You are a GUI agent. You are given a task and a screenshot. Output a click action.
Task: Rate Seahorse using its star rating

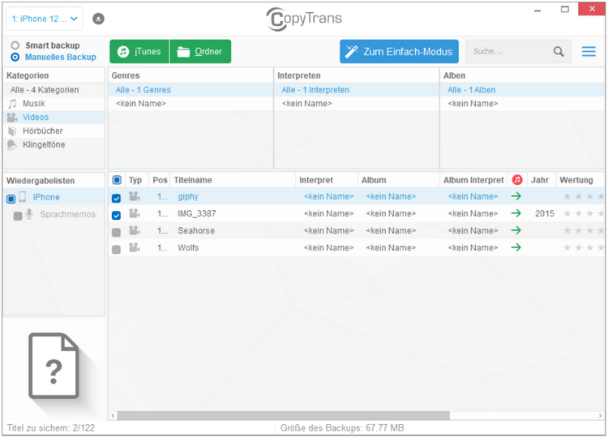tap(584, 230)
